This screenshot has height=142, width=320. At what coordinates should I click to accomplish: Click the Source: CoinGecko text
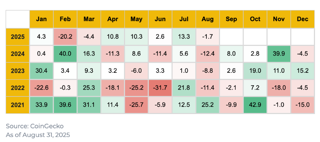35,126
